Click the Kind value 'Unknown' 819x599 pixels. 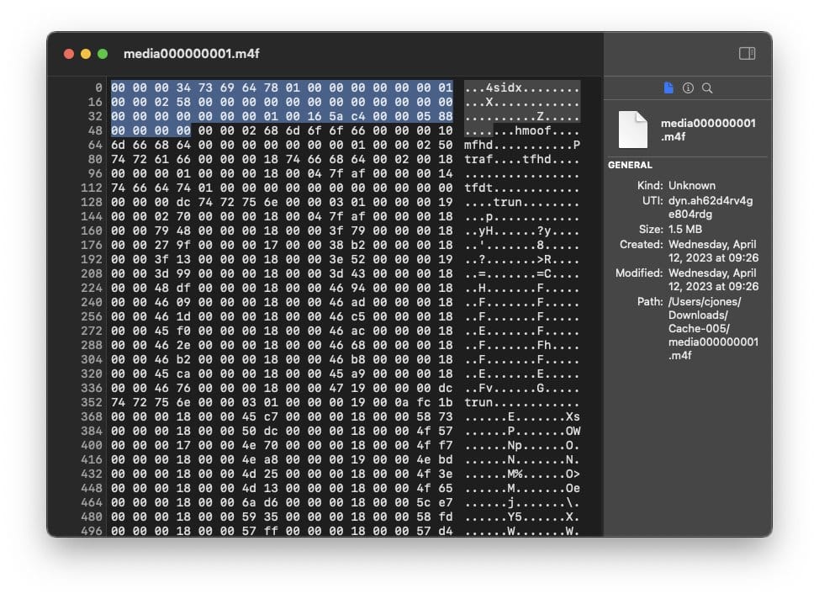[692, 185]
